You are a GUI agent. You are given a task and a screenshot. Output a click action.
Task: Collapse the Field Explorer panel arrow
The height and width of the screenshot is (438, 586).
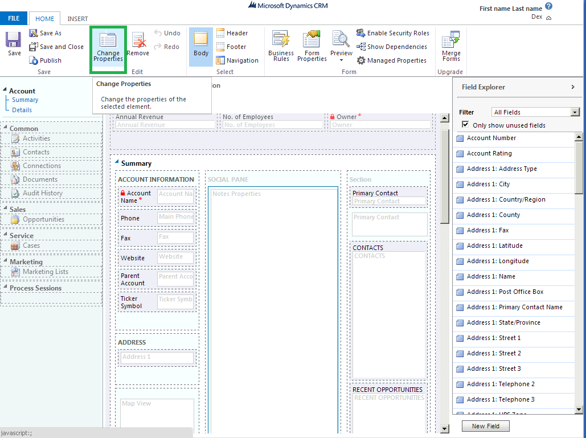(x=572, y=87)
